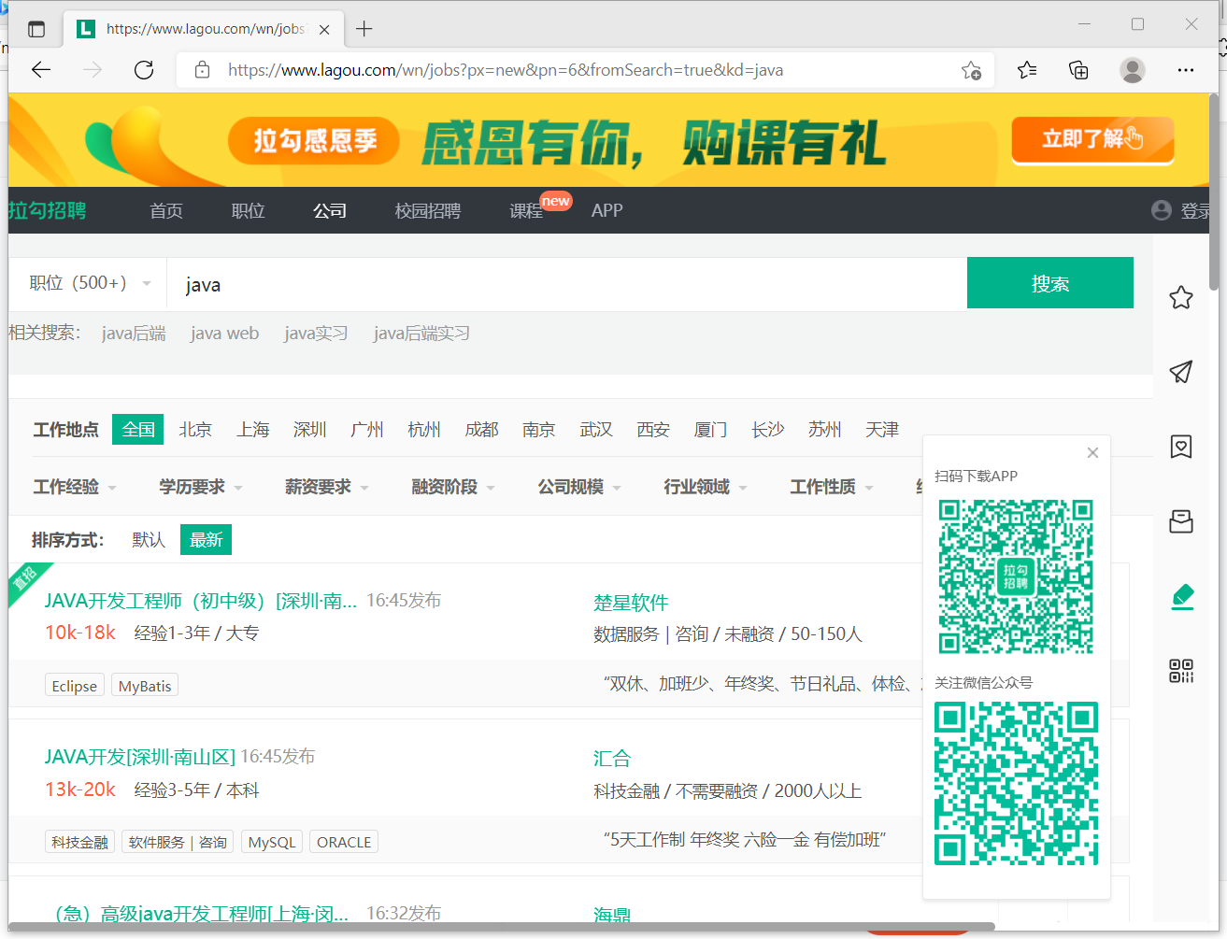This screenshot has height=939, width=1227.
Task: Expand the 职位 (500+) search type dropdown
Action: (90, 283)
